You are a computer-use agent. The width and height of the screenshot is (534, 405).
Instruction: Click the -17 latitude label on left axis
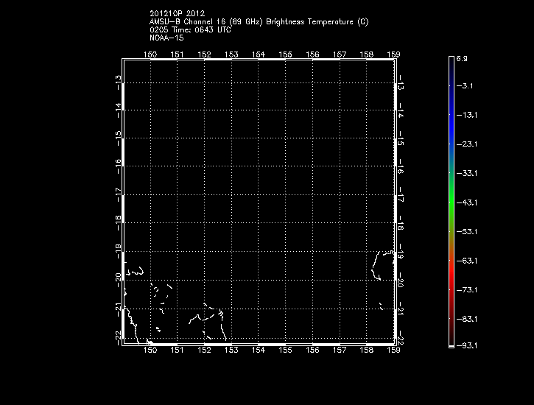click(118, 194)
